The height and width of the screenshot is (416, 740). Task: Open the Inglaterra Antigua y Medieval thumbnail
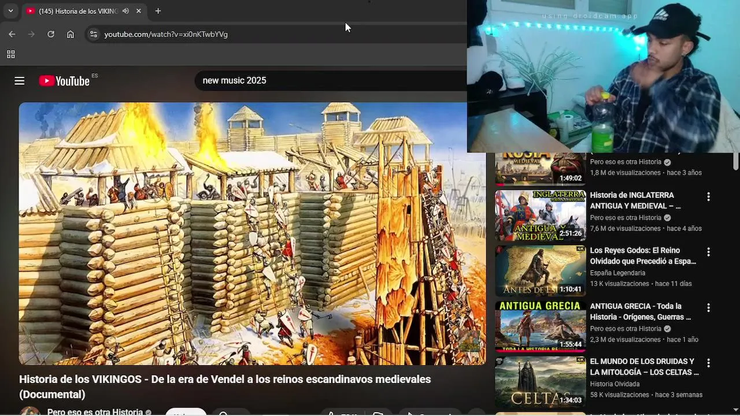click(540, 216)
